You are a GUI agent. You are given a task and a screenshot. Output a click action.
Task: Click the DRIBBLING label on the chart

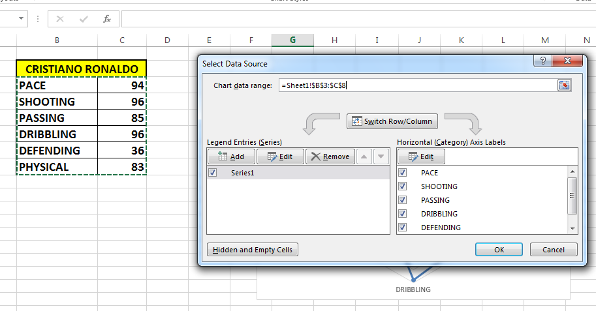[413, 289]
